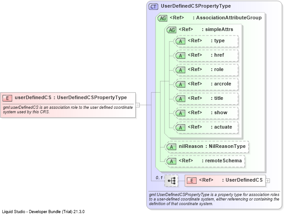Select 'nilReason : NilReasonType' label
This screenshot has height=214, width=284.
click(x=212, y=146)
